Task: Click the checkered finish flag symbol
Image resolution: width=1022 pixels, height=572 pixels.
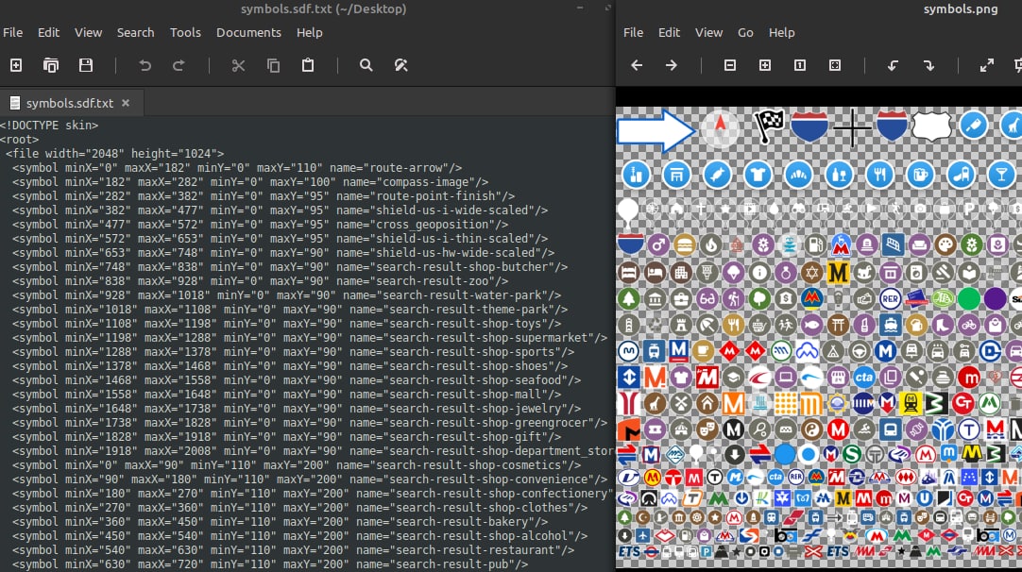Action: point(769,126)
